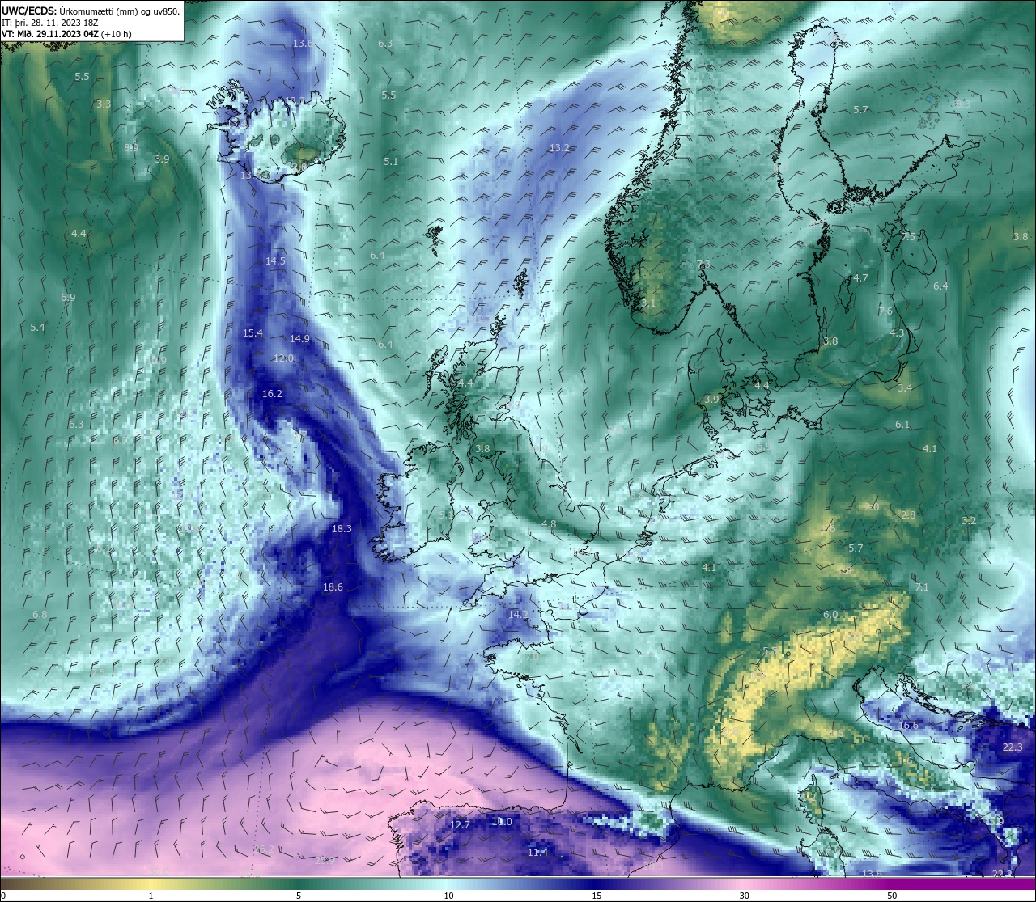
Task: Click the 30 label on the color scale
Action: (744, 896)
